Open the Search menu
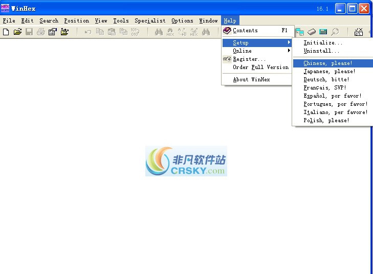This screenshot has height=274, width=373. pyautogui.click(x=49, y=20)
